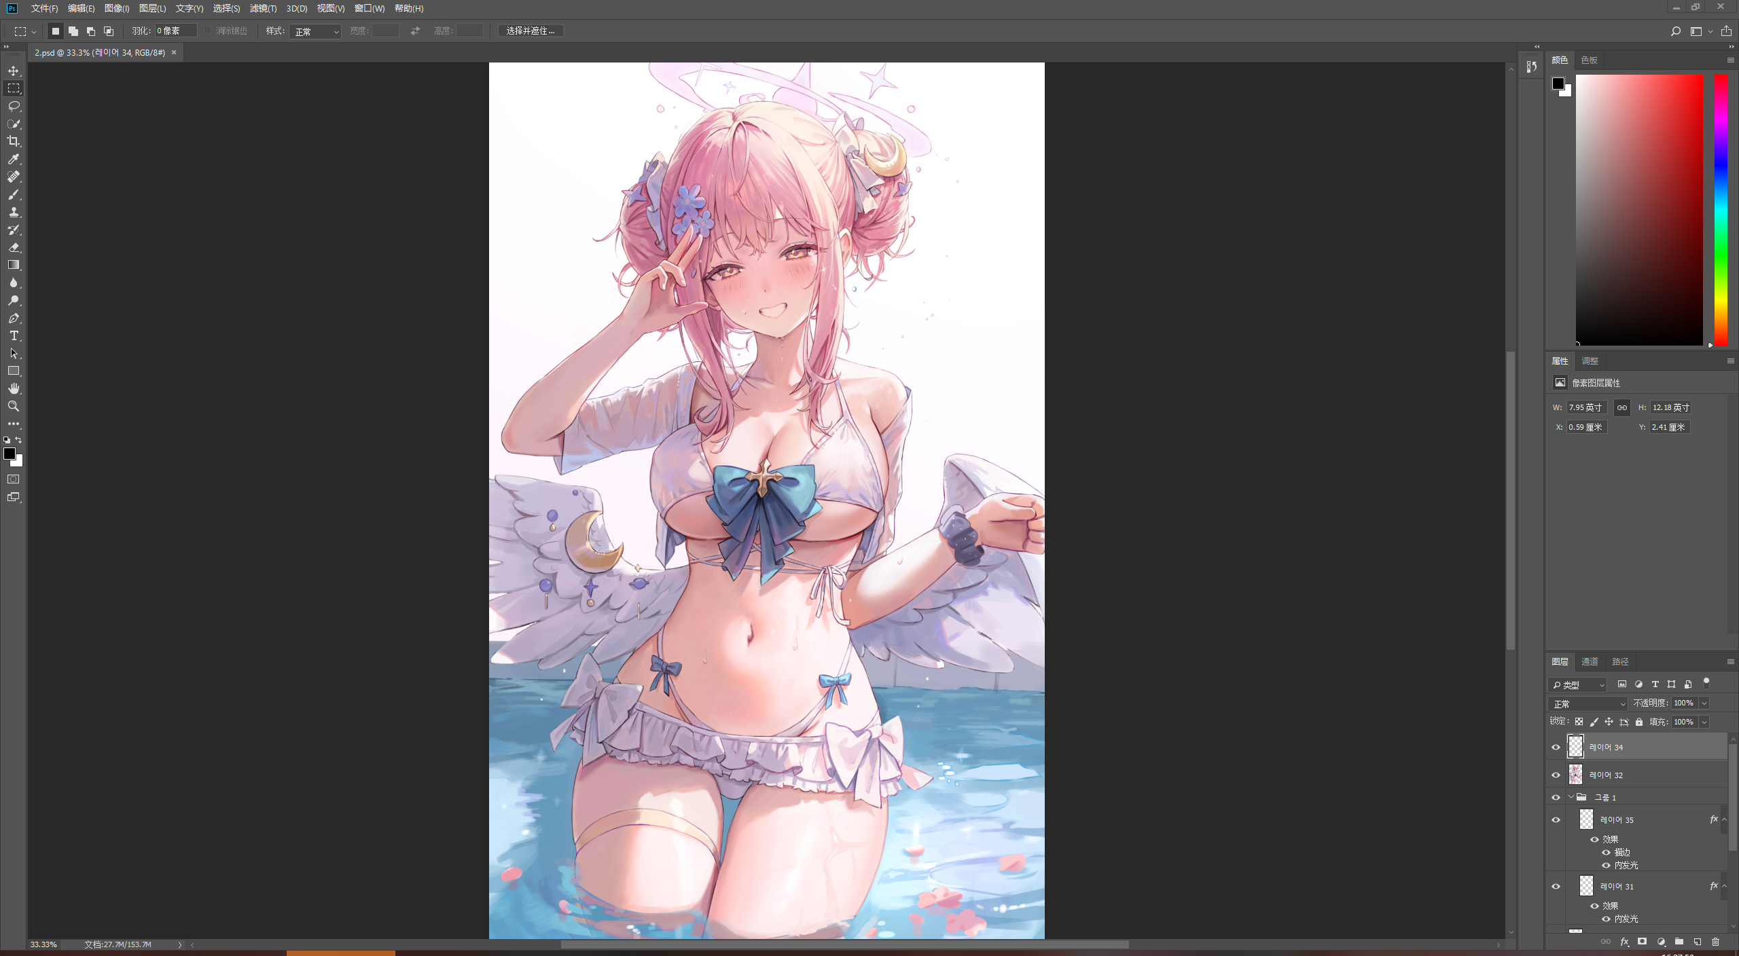Click the rainbow hue slider strip
1739x956 pixels.
pyautogui.click(x=1721, y=210)
